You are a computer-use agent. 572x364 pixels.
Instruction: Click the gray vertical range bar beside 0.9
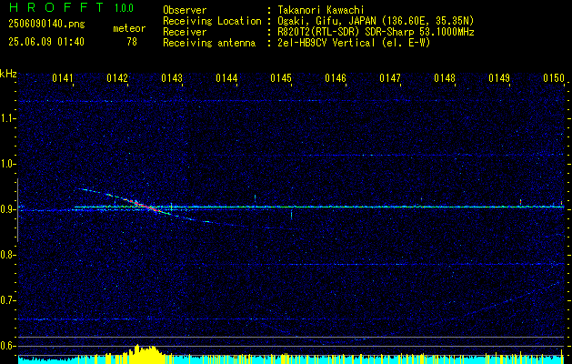pos(17,210)
